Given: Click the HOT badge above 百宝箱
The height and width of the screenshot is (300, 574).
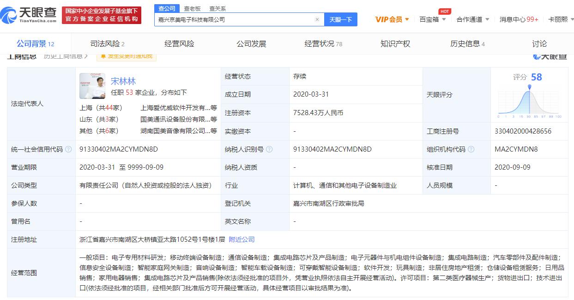Looking at the screenshot, I should pos(445,11).
